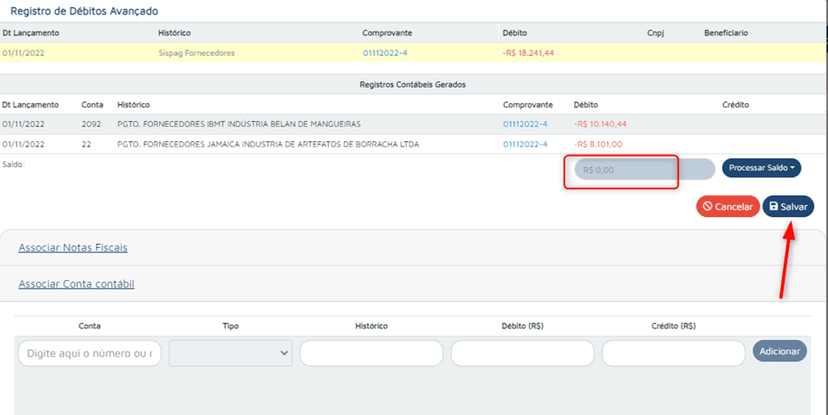
Task: Select the account 22 Jamaica entry row
Action: point(412,144)
